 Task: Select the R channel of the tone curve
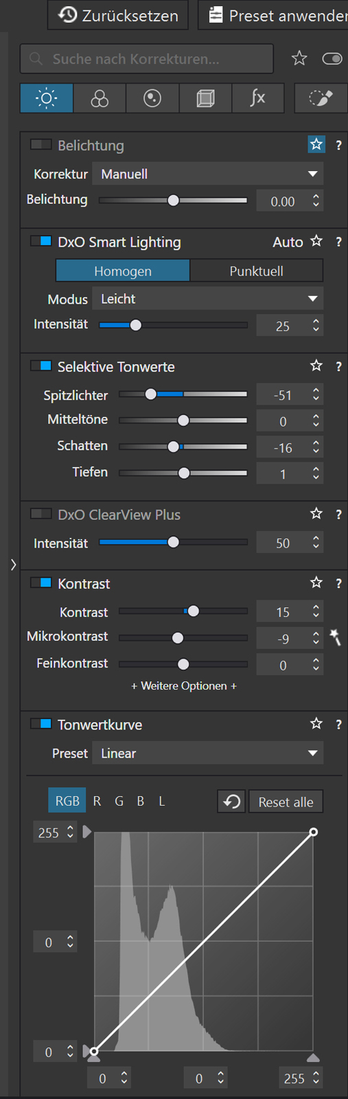click(x=97, y=801)
